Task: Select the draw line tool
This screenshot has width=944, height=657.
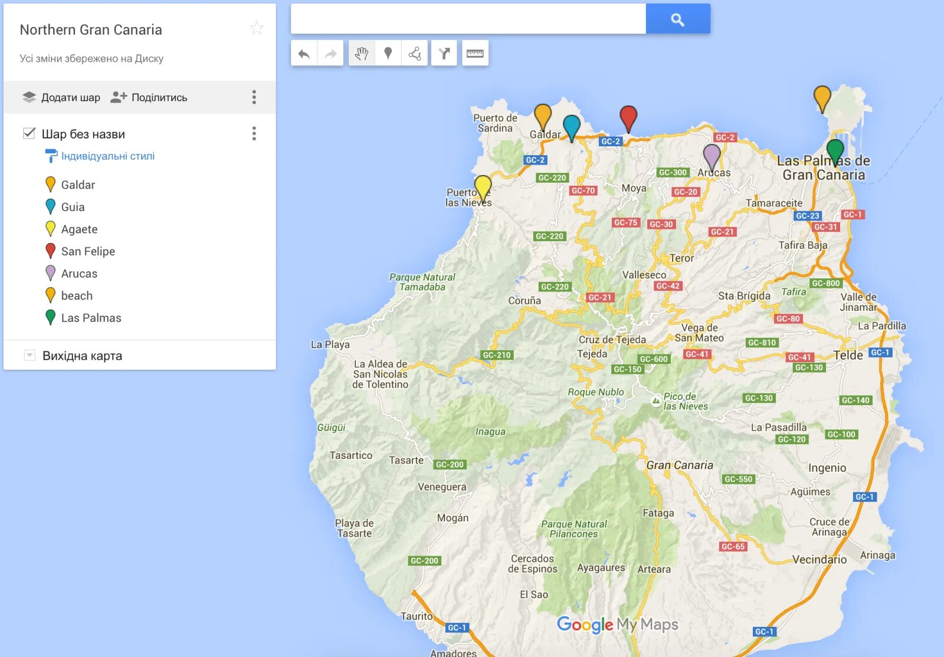Action: coord(415,54)
